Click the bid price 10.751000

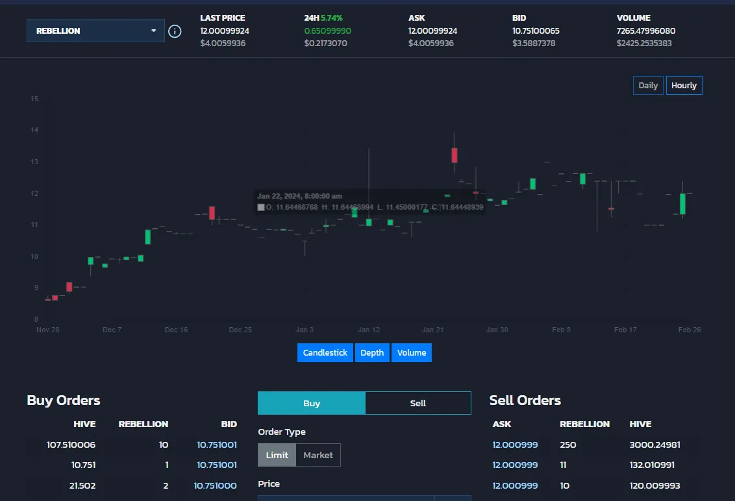click(215, 485)
